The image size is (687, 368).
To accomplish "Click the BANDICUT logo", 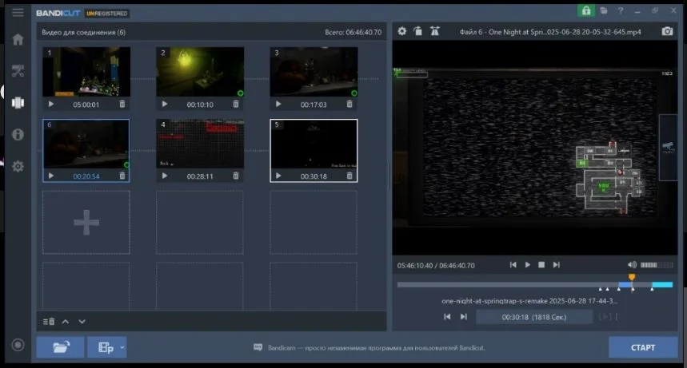I will coord(58,13).
